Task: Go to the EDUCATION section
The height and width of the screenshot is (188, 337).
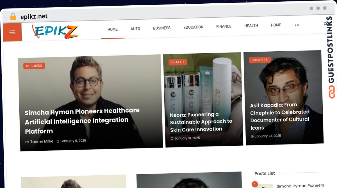Action: pyautogui.click(x=193, y=27)
